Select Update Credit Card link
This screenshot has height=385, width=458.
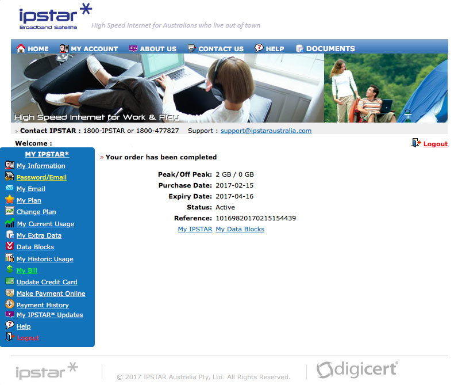pos(47,282)
